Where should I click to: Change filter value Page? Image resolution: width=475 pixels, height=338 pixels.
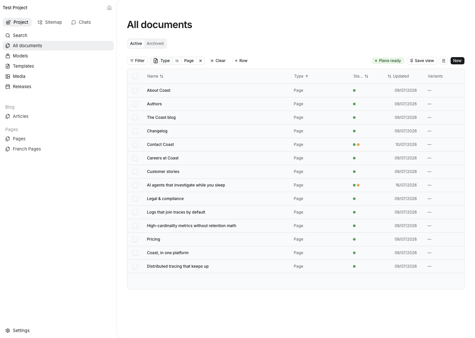coord(189,61)
